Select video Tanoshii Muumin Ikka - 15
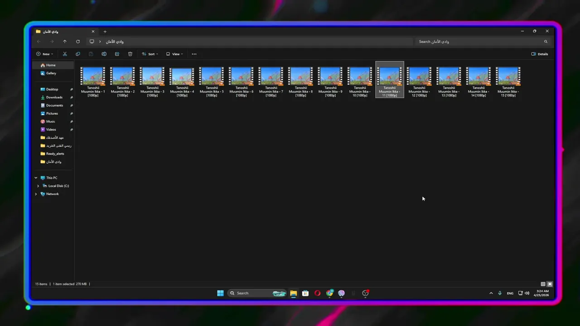Screen dimensions: 580x326 click(508, 81)
